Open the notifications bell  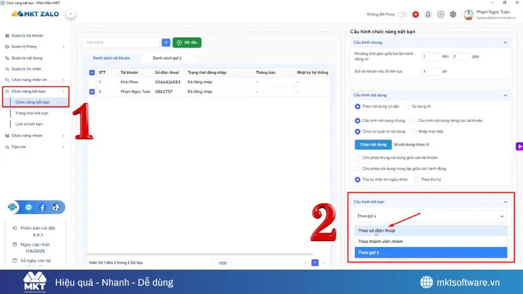click(428, 15)
